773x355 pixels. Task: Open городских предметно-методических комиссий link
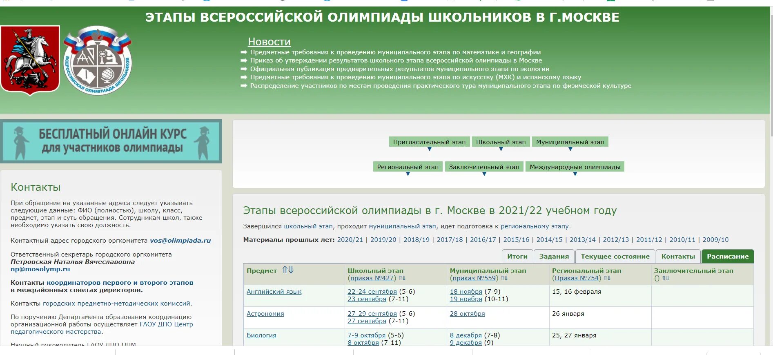click(x=116, y=304)
